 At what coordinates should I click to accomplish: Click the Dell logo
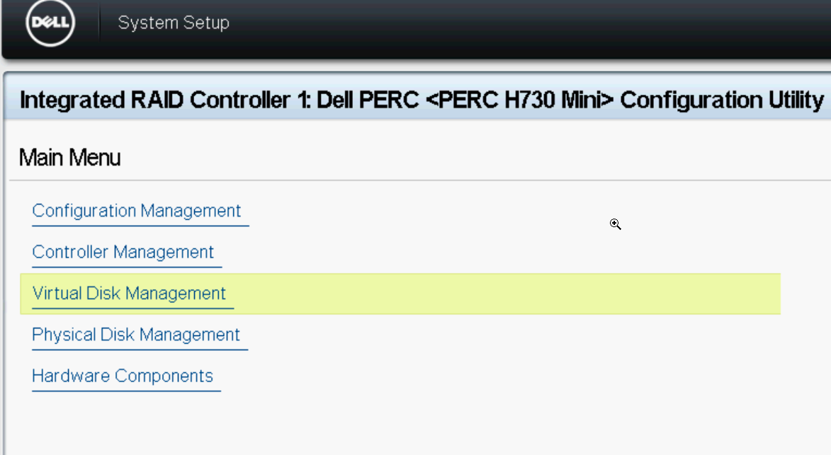tap(50, 23)
